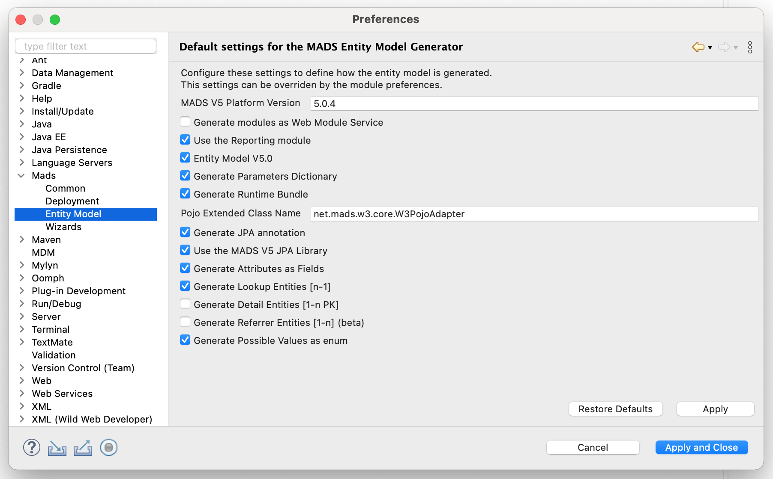Viewport: 773px width, 479px height.
Task: Click the export preferences icon
Action: 83,448
